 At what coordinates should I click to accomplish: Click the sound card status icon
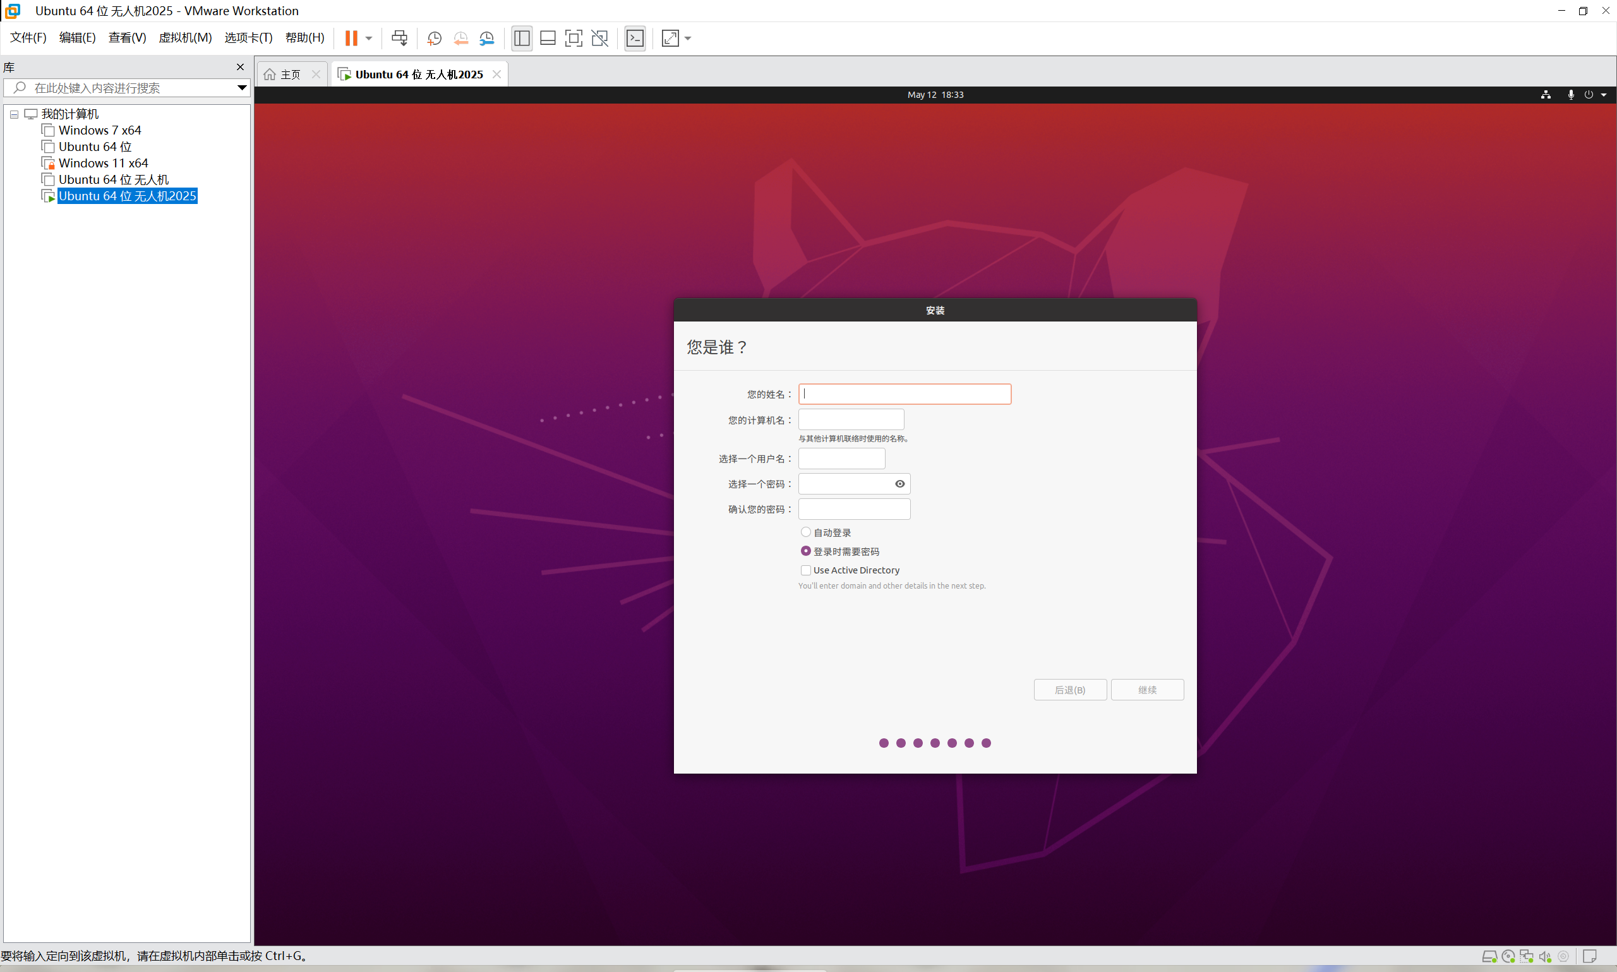[1545, 956]
